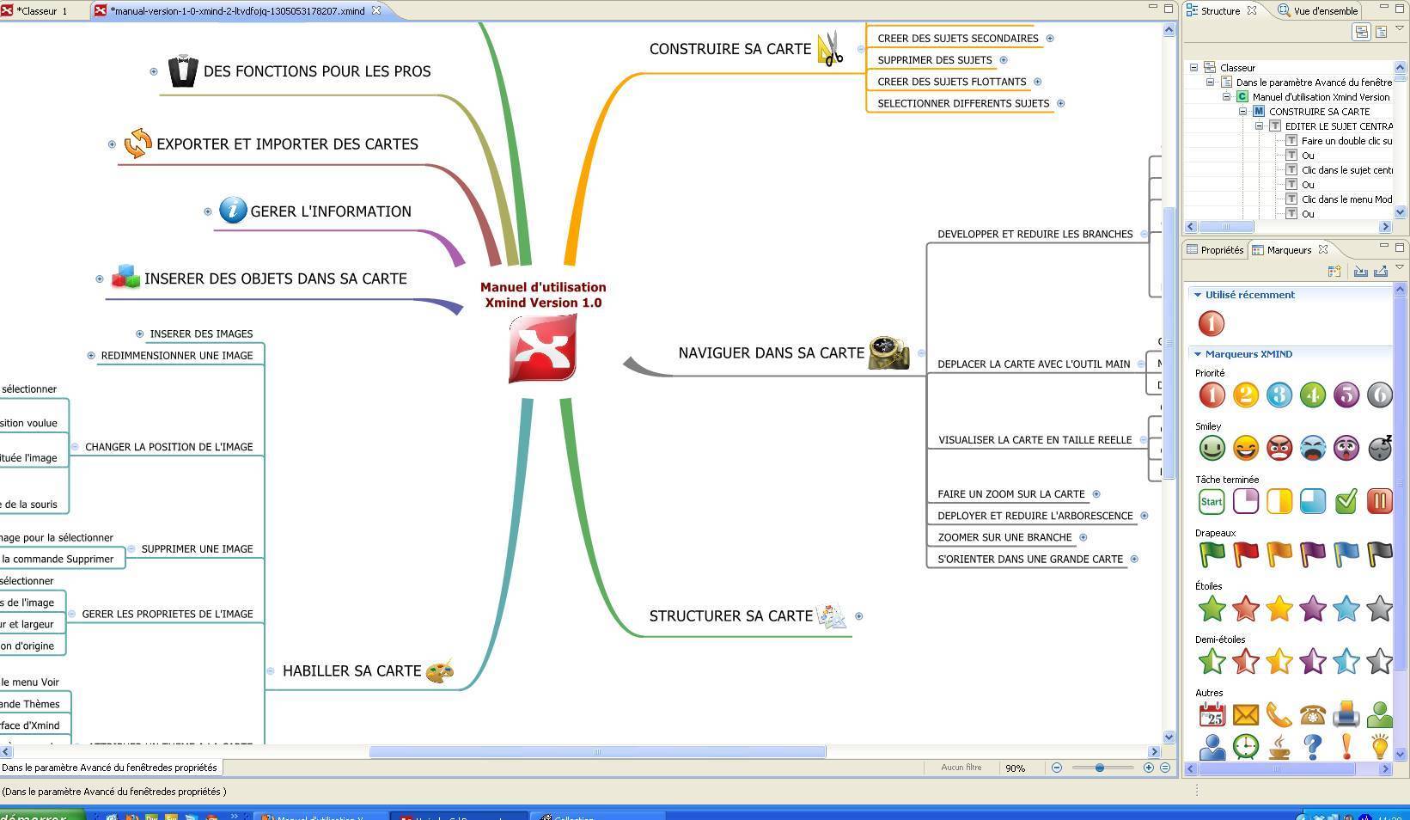Choose the green full star marker

point(1212,608)
